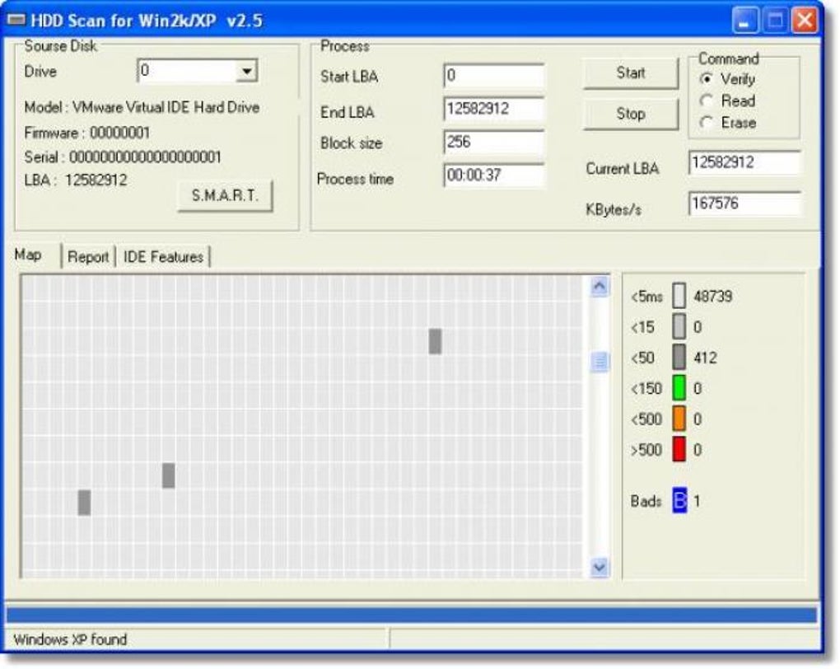840x669 pixels.
Task: Open the Report tab
Action: 88,257
